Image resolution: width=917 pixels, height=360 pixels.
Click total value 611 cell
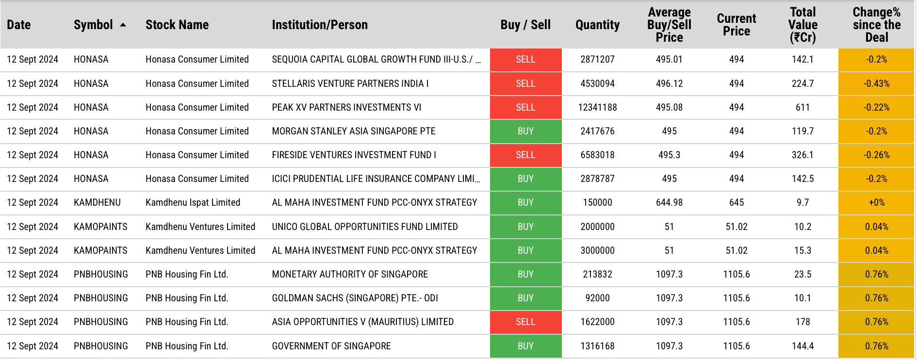pos(802,107)
